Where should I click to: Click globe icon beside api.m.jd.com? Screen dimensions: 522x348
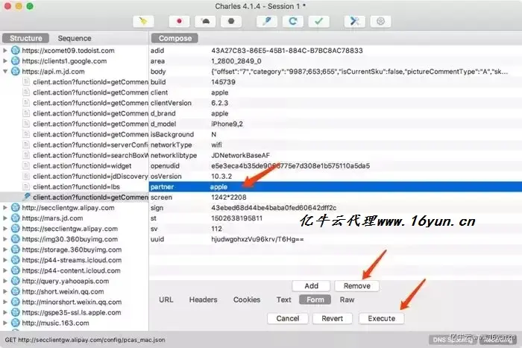pos(16,72)
